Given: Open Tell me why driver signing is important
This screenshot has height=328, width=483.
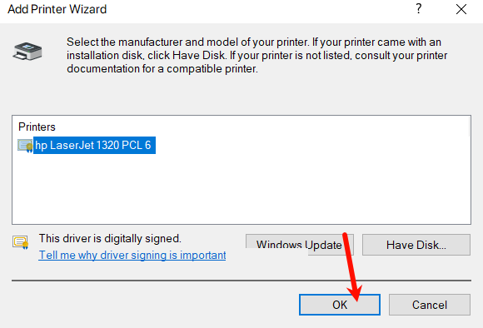Looking at the screenshot, I should pyautogui.click(x=132, y=255).
